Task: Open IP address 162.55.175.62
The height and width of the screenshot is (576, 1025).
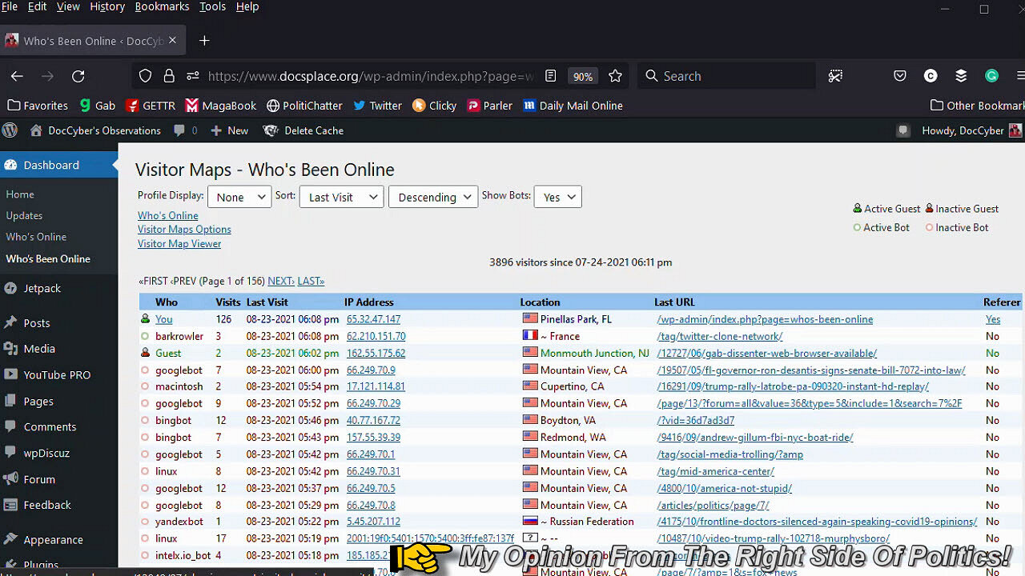Action: click(x=376, y=353)
